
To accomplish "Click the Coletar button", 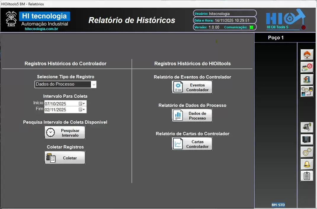I will (65, 158).
